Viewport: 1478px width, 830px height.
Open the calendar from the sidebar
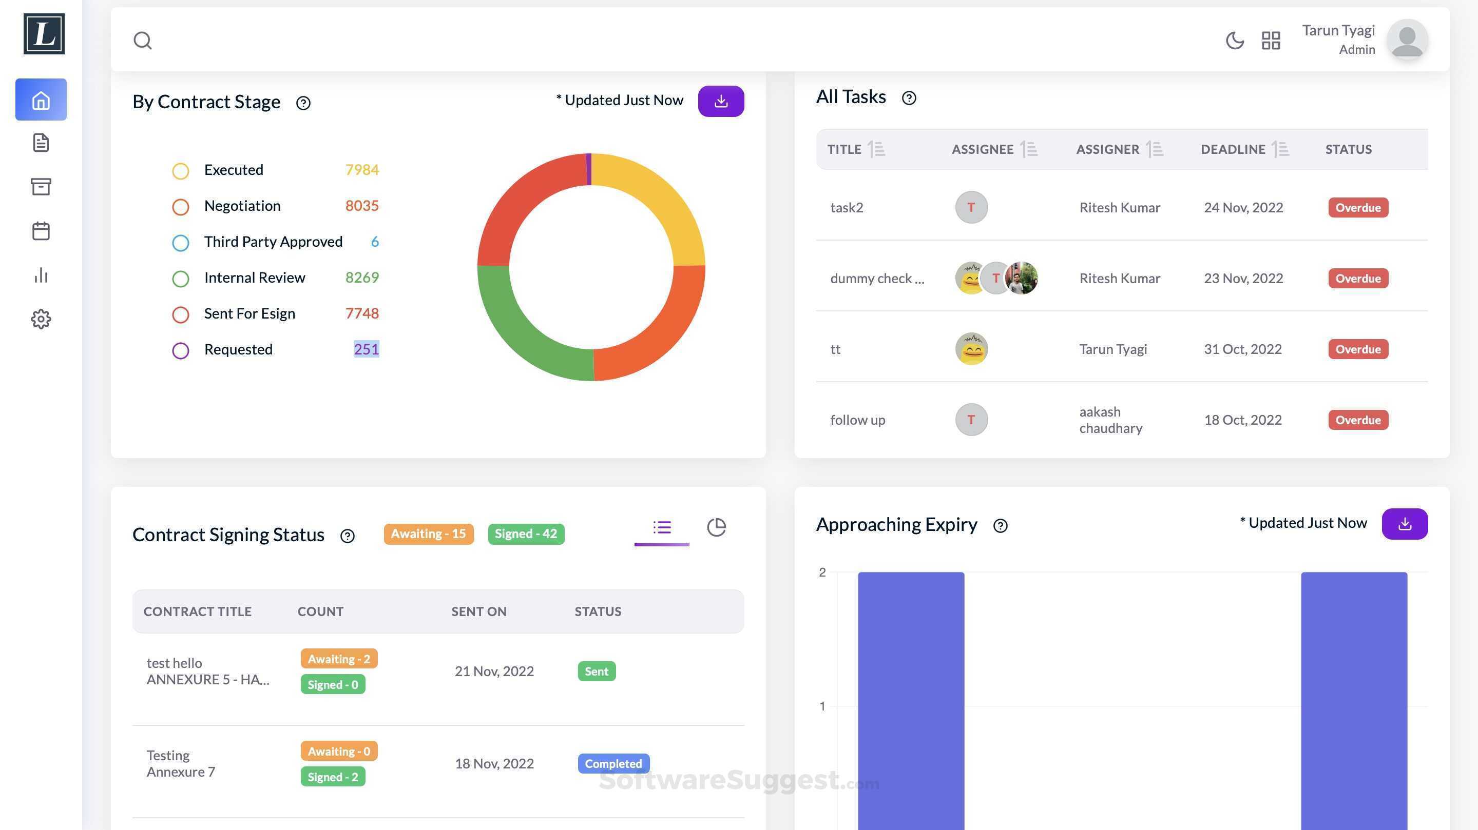point(41,231)
